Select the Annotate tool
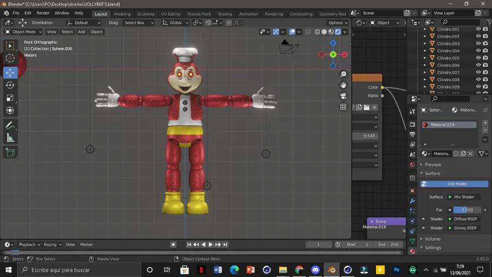The image size is (492, 277). (x=10, y=125)
